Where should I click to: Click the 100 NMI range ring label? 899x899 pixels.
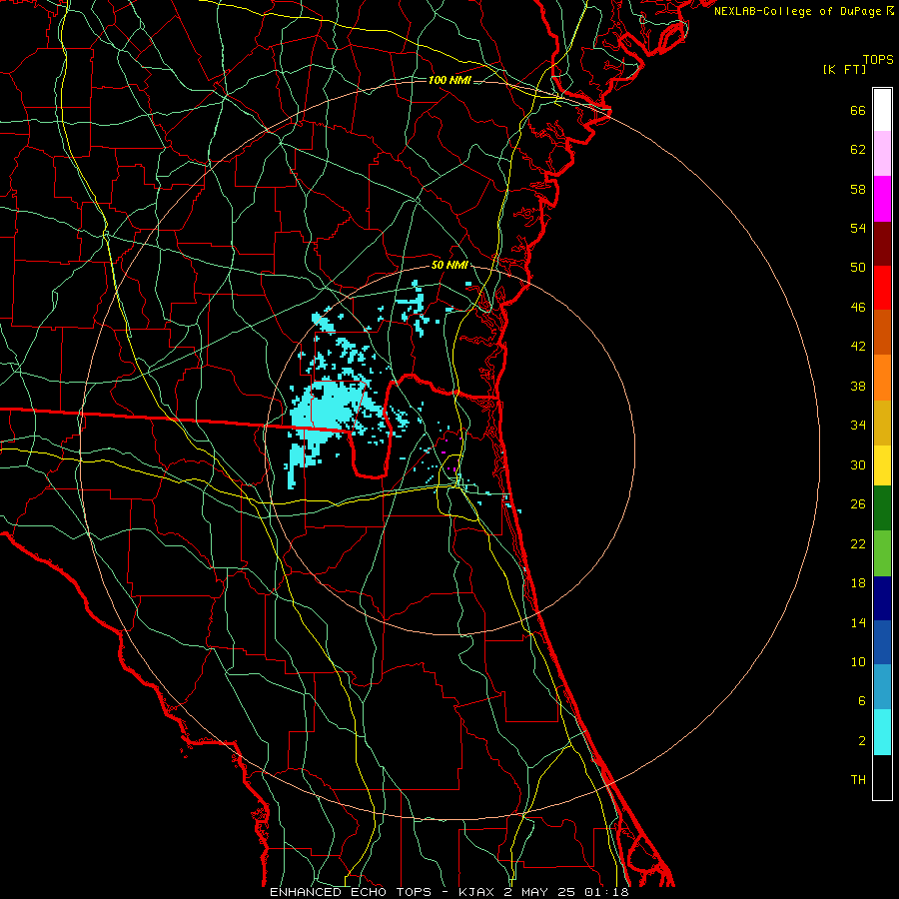[449, 80]
